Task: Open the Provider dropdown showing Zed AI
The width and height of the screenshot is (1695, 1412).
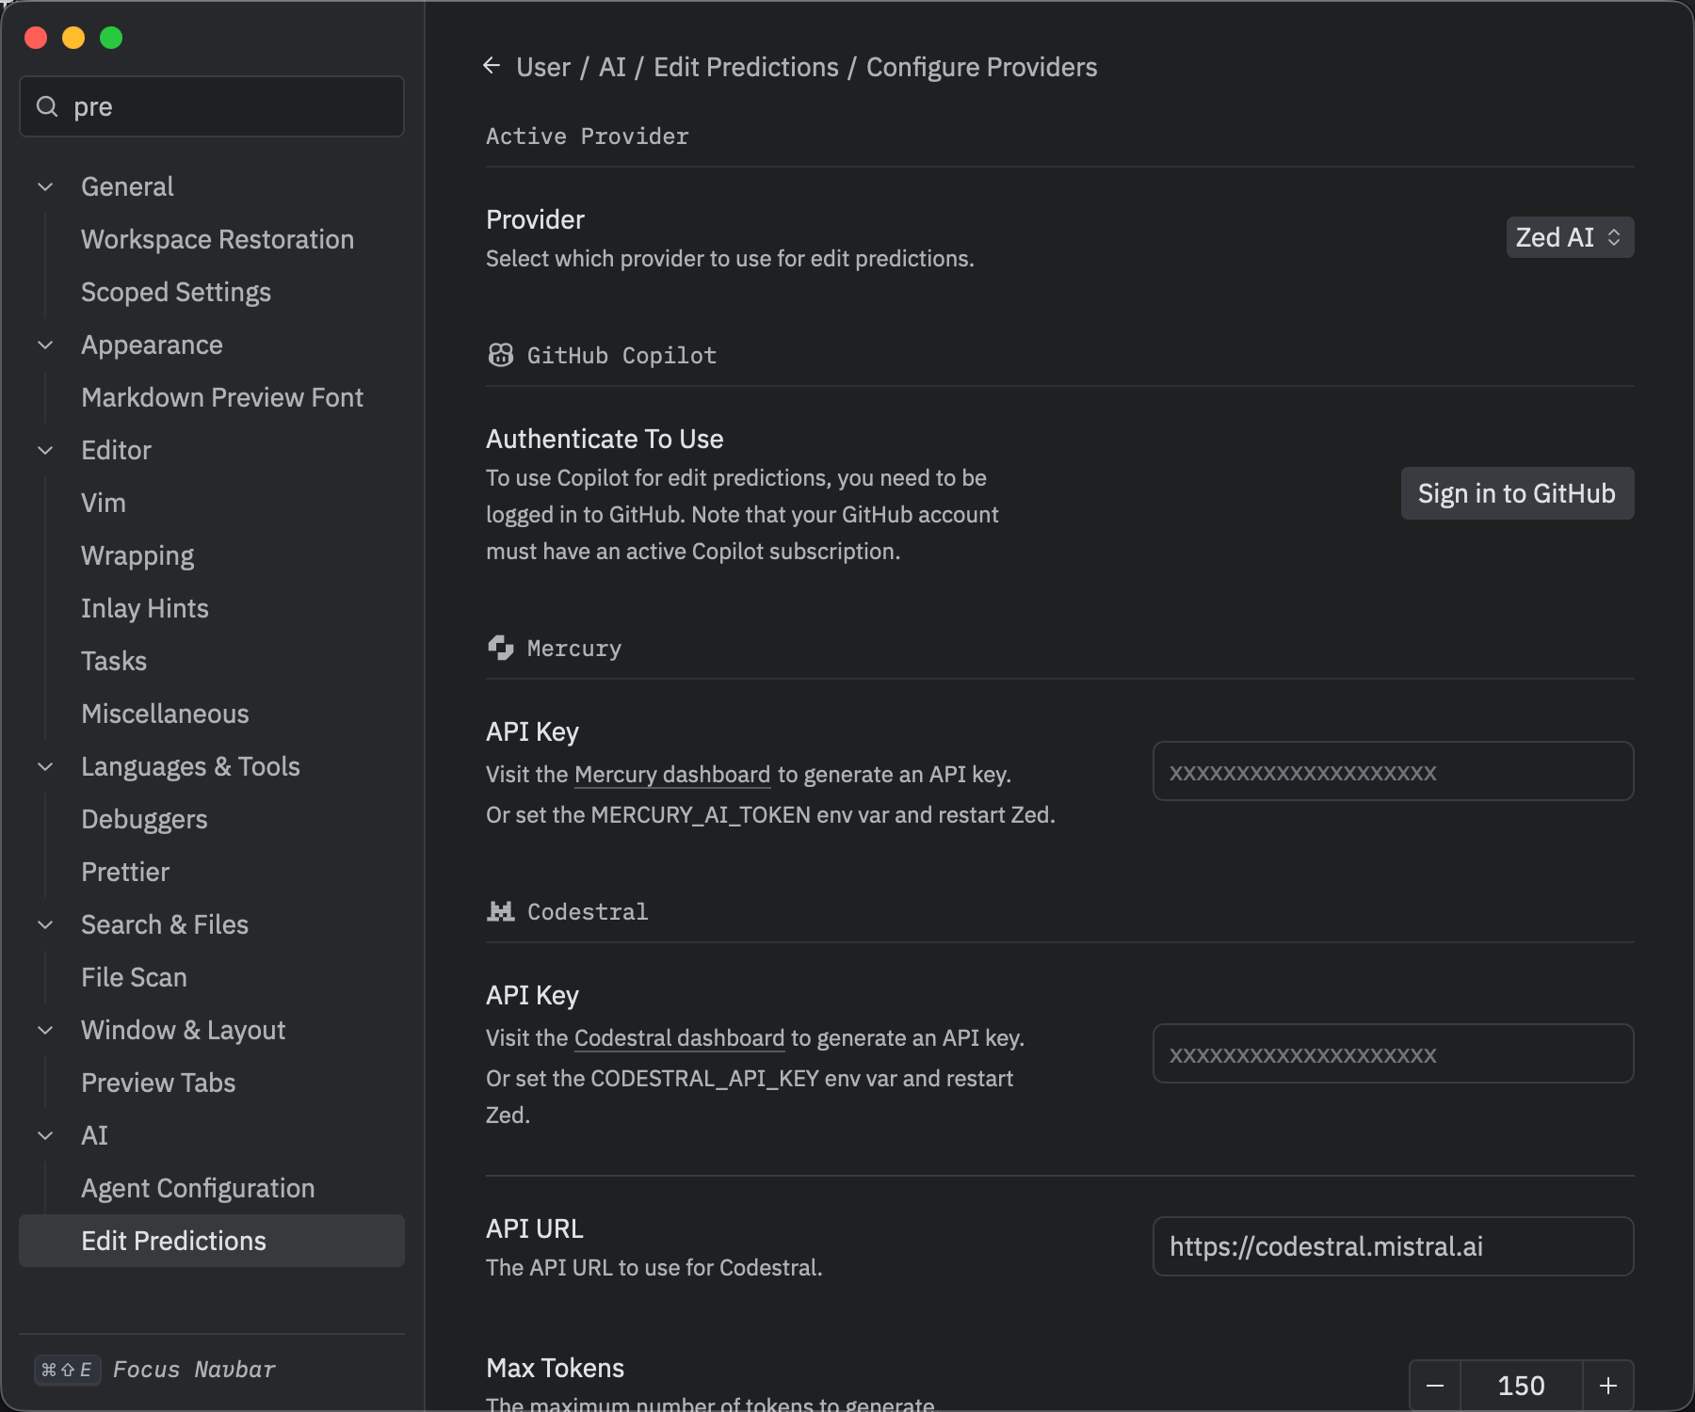Action: click(x=1570, y=237)
